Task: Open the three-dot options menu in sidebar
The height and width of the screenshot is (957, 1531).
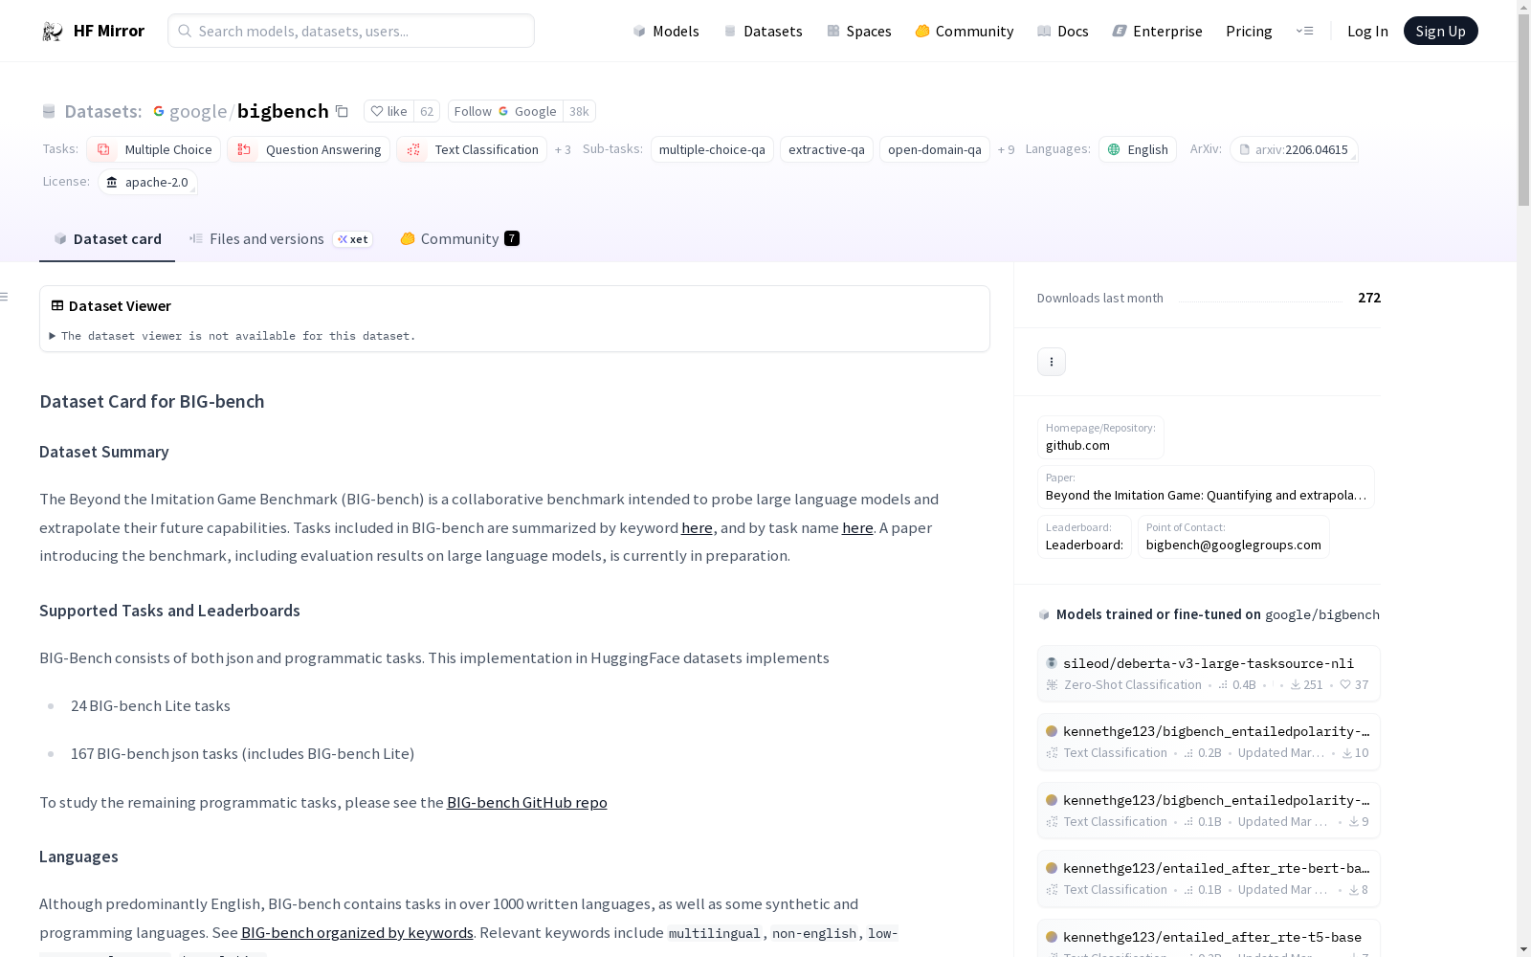Action: (1051, 362)
